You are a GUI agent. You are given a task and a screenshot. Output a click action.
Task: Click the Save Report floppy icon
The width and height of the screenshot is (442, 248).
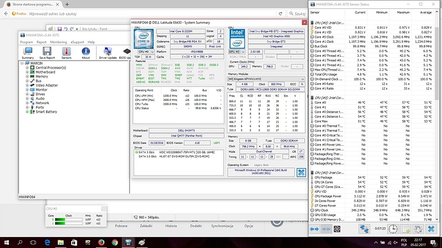(x=47, y=53)
